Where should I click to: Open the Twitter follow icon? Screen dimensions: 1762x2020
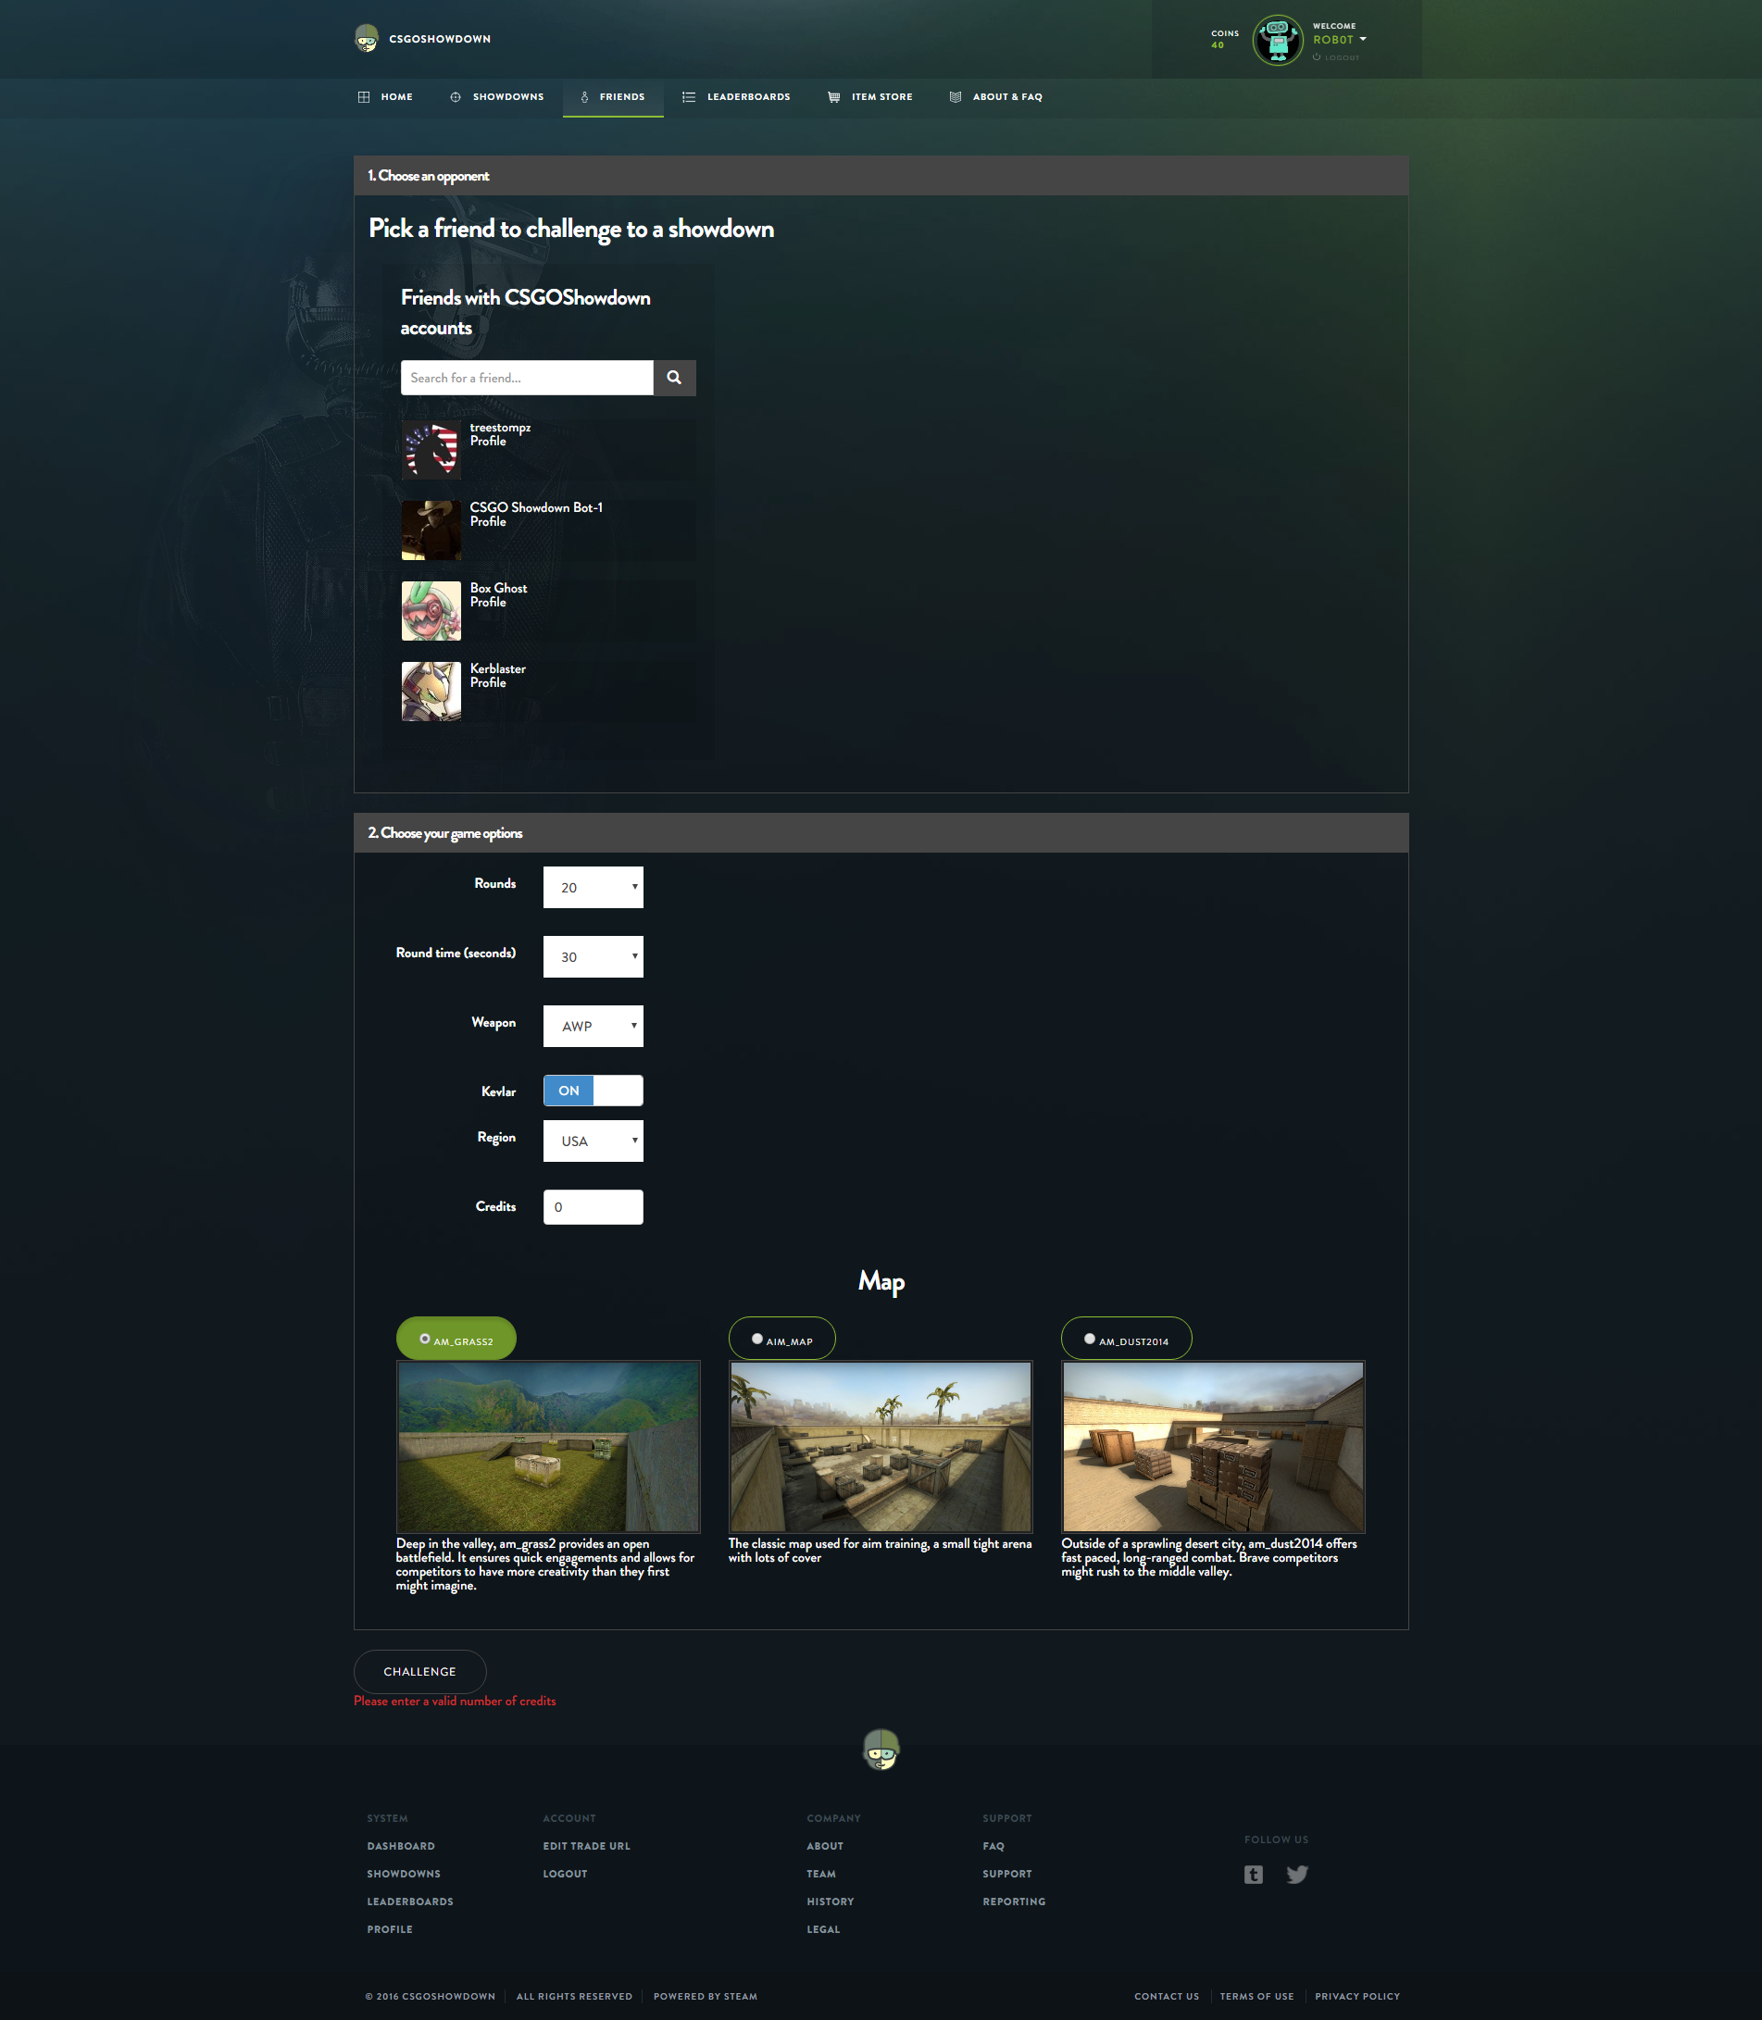pyautogui.click(x=1297, y=1875)
